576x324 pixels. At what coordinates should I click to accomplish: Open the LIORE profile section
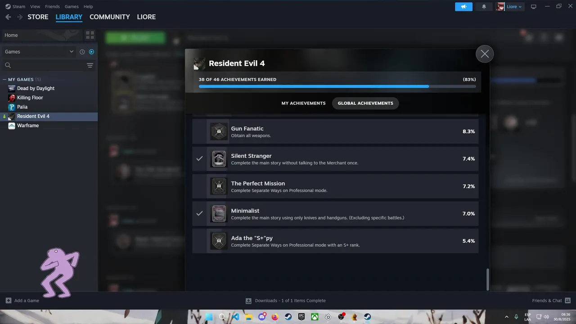pos(146,17)
